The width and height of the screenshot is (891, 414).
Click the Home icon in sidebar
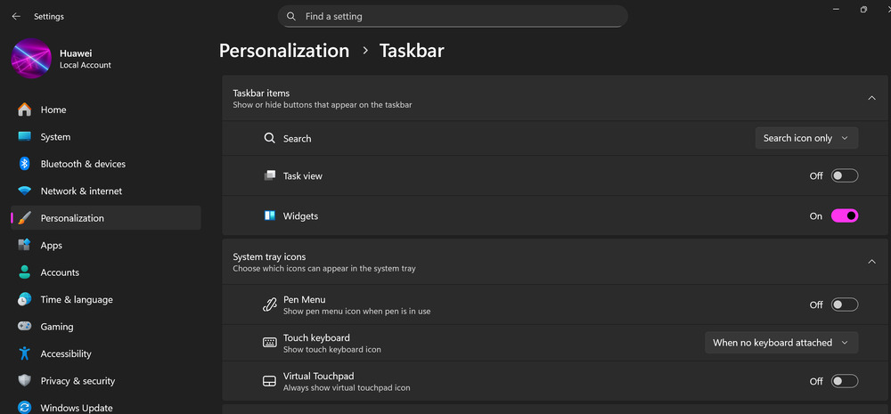[x=24, y=110]
